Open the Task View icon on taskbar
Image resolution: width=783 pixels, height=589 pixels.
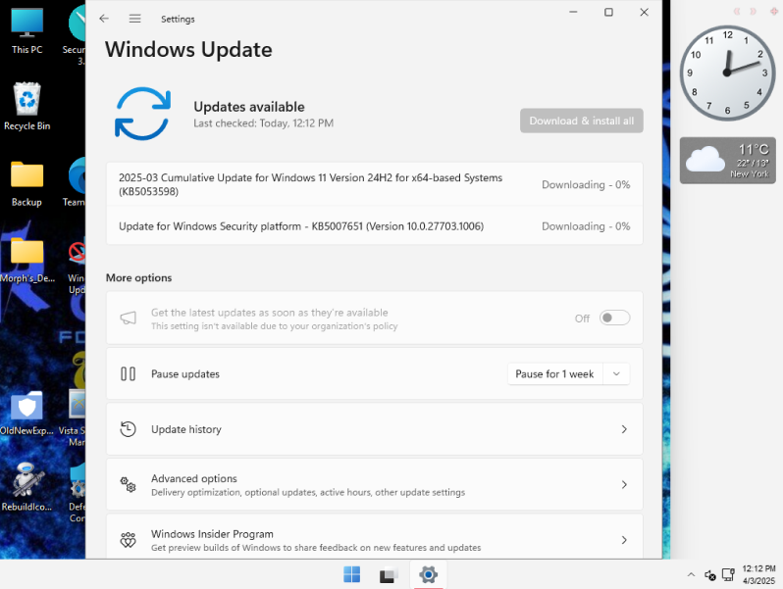[389, 575]
